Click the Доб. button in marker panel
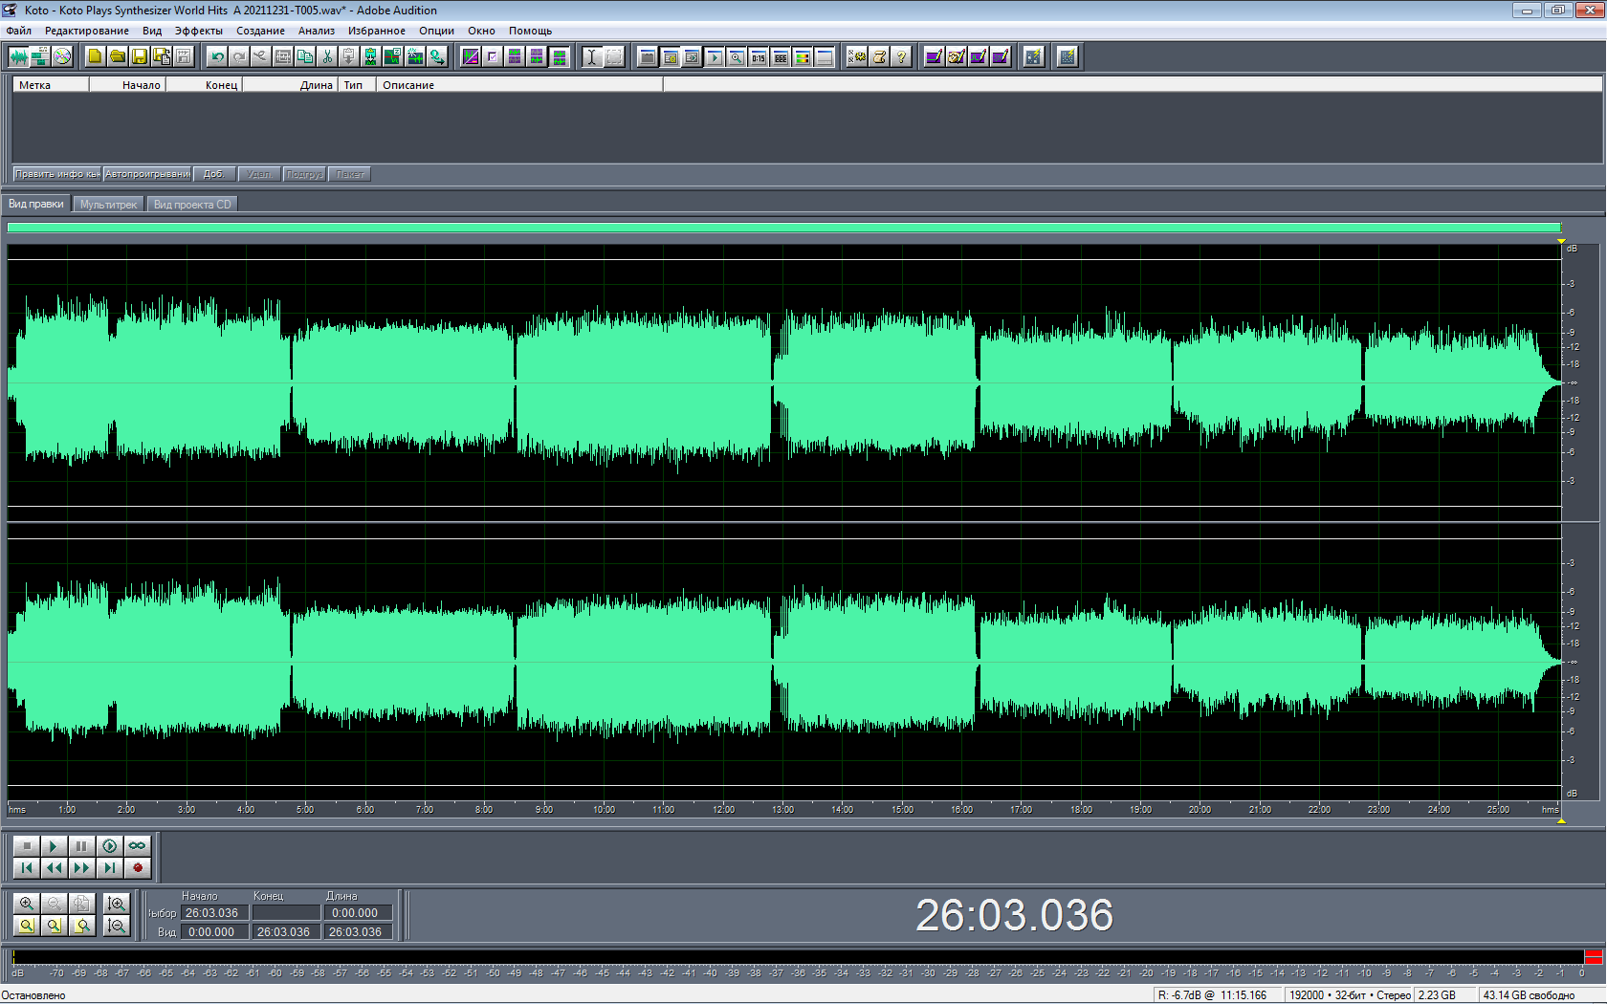Screen dimensions: 1607x1004 tap(214, 174)
